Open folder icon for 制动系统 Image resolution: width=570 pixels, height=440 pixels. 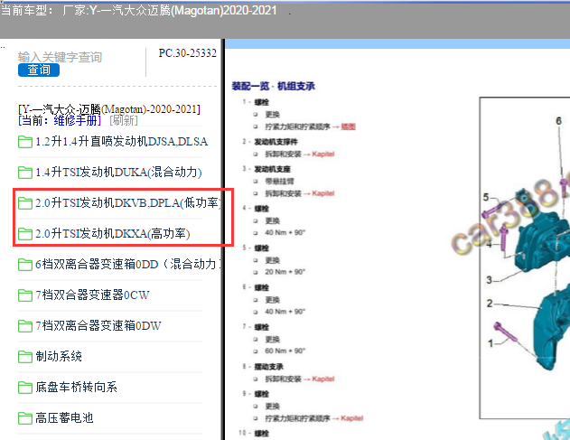(x=25, y=356)
